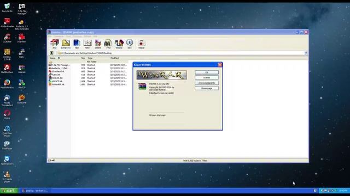Select the Mozilla Thunderbird desktop icon
350x196 pixels.
click(7, 100)
